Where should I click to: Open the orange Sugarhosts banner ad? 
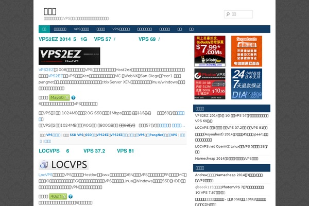[247, 51]
